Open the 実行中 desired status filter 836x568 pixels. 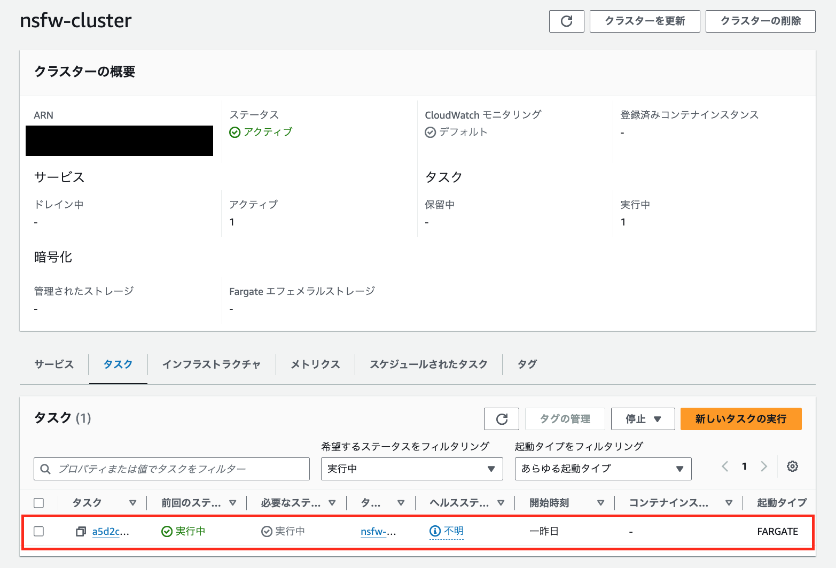[x=411, y=469]
